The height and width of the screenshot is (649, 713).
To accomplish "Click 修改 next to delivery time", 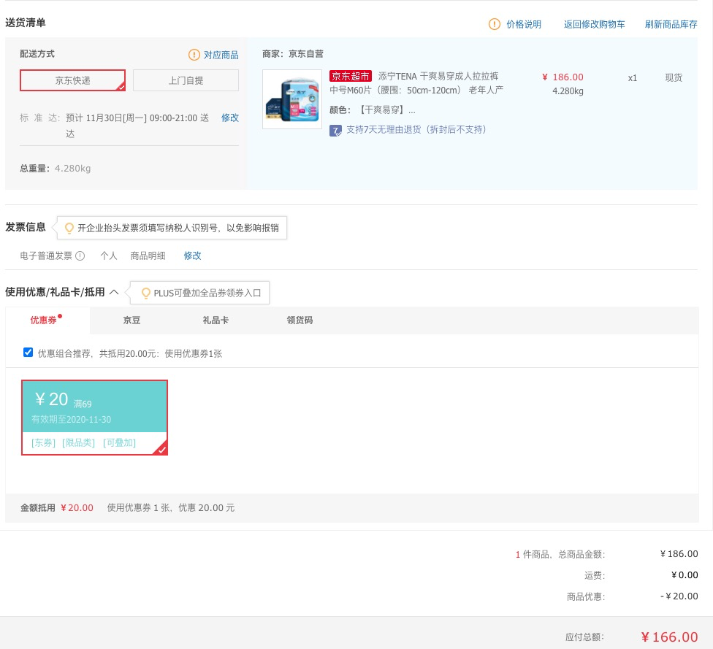I will pyautogui.click(x=230, y=118).
